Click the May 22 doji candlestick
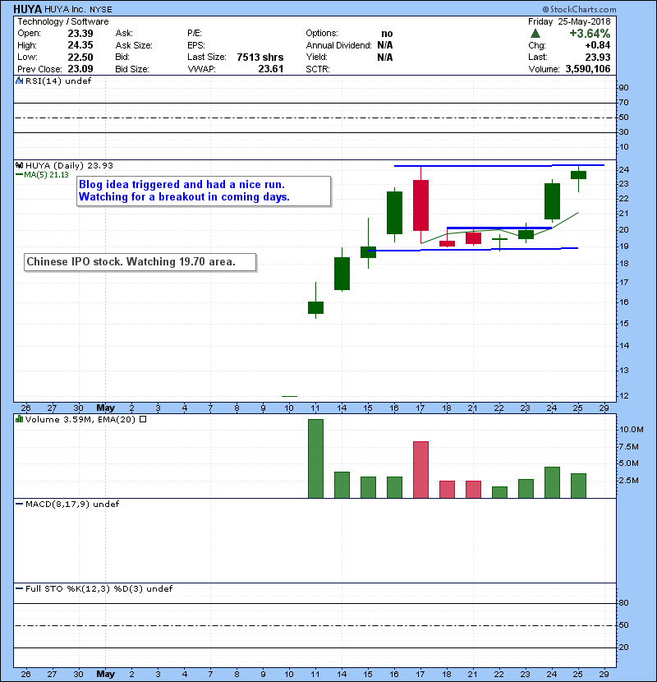The image size is (657, 682). [499, 239]
